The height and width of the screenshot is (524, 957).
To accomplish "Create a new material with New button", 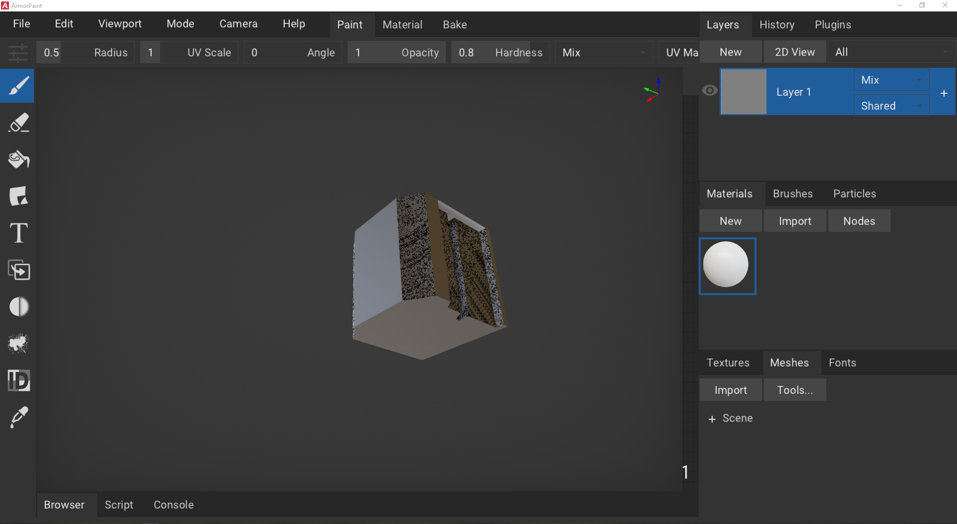I will [730, 220].
